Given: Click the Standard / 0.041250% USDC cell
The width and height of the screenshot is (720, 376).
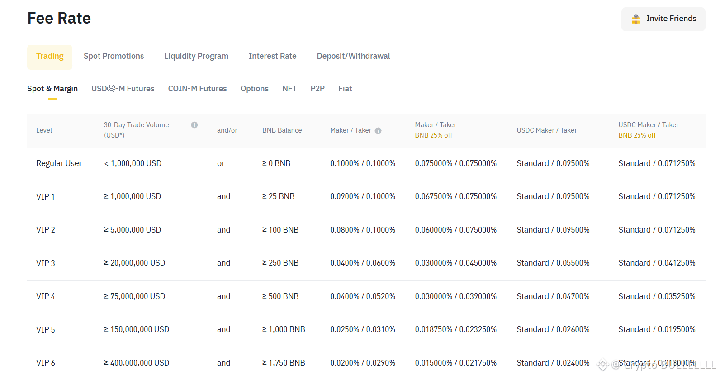Looking at the screenshot, I should 657,263.
